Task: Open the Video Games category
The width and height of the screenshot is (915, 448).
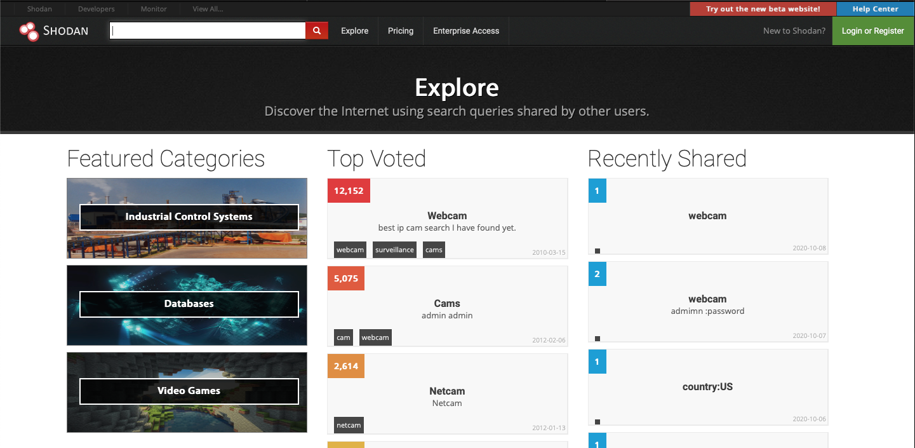Action: coord(189,391)
